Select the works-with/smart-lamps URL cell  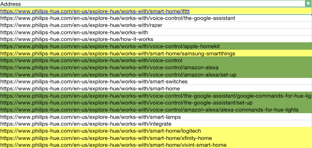pos(156,117)
